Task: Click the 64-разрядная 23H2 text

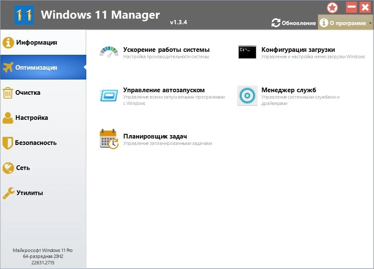Action: coord(43,256)
